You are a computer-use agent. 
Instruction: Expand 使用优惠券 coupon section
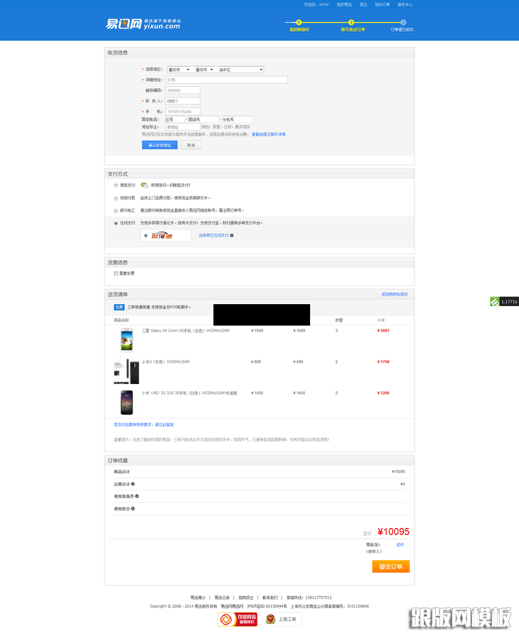click(137, 496)
